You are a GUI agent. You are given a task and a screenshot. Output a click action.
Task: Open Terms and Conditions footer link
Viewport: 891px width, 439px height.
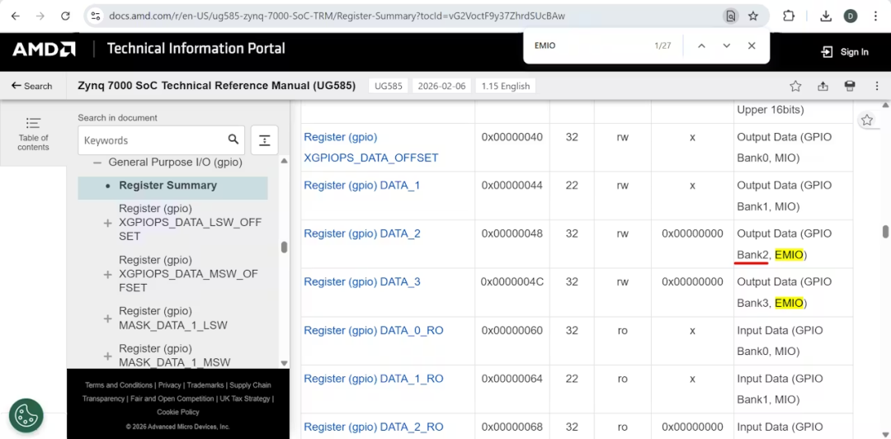119,385
